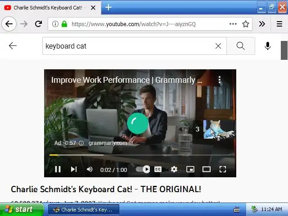The height and width of the screenshot is (216, 288).
Task: Select the Charlie Schmidt's Key... taskbar button
Action: [84, 210]
